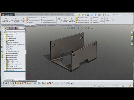The image size is (134, 100).
Task: Click the feature tree filter field
Action: (x=15, y=31)
